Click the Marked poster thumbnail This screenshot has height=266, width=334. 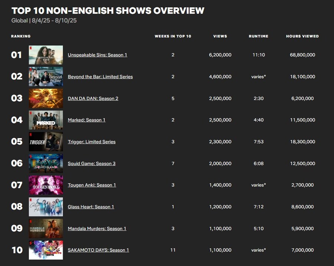pos(46,120)
